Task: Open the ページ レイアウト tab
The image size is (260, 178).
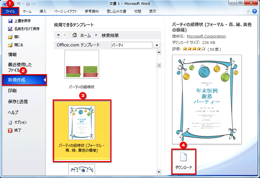Action: coord(66,11)
